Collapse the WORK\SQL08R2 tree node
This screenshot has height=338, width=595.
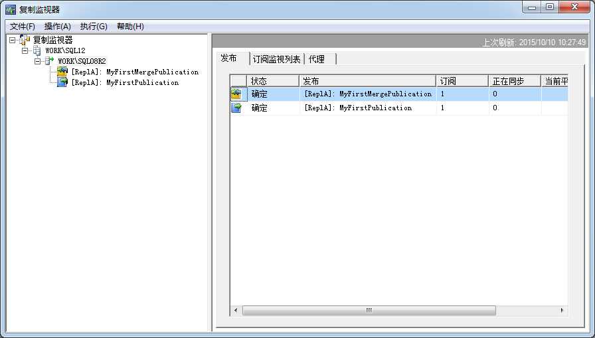[x=38, y=61]
